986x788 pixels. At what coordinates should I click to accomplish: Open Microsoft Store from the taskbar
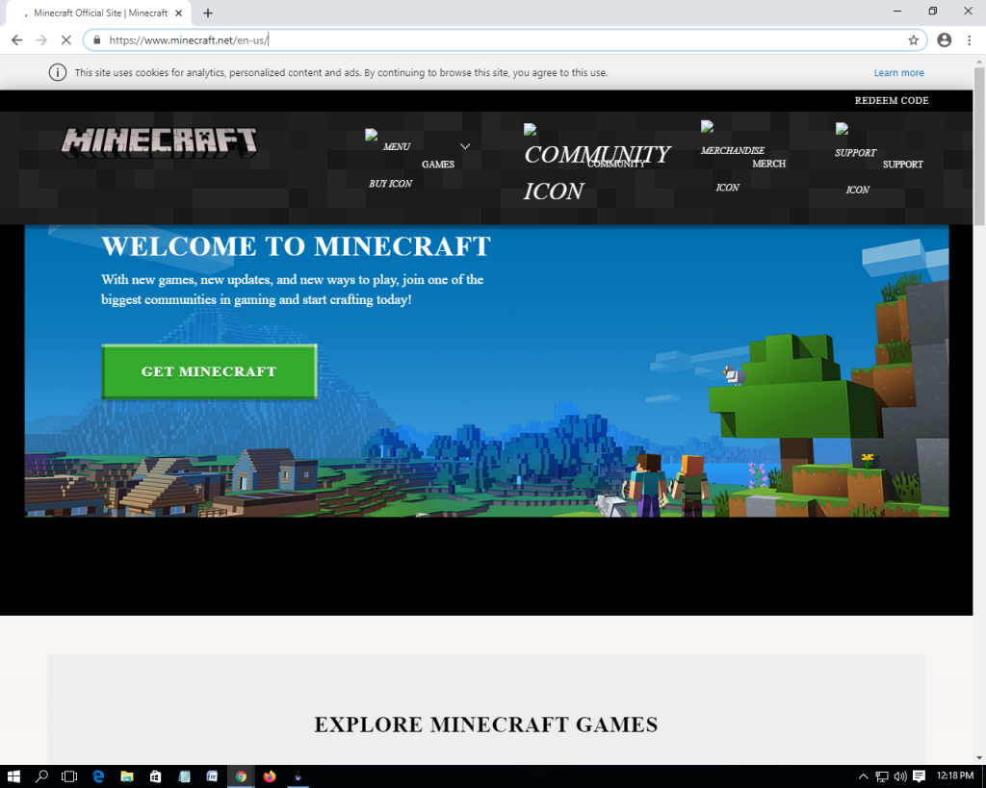[x=155, y=776]
